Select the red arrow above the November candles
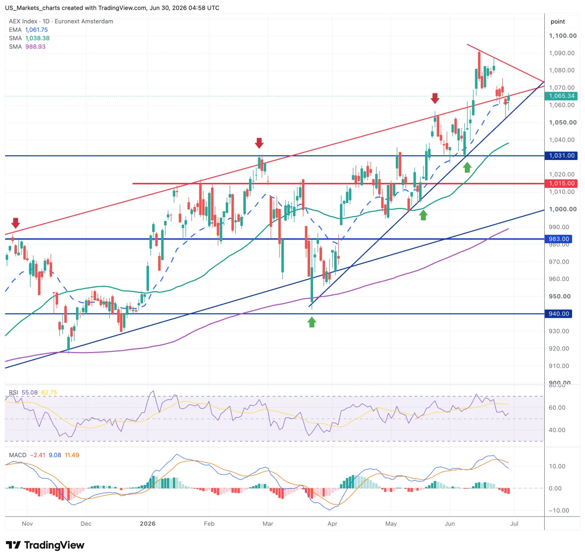Image resolution: width=585 pixels, height=560 pixels. click(16, 223)
